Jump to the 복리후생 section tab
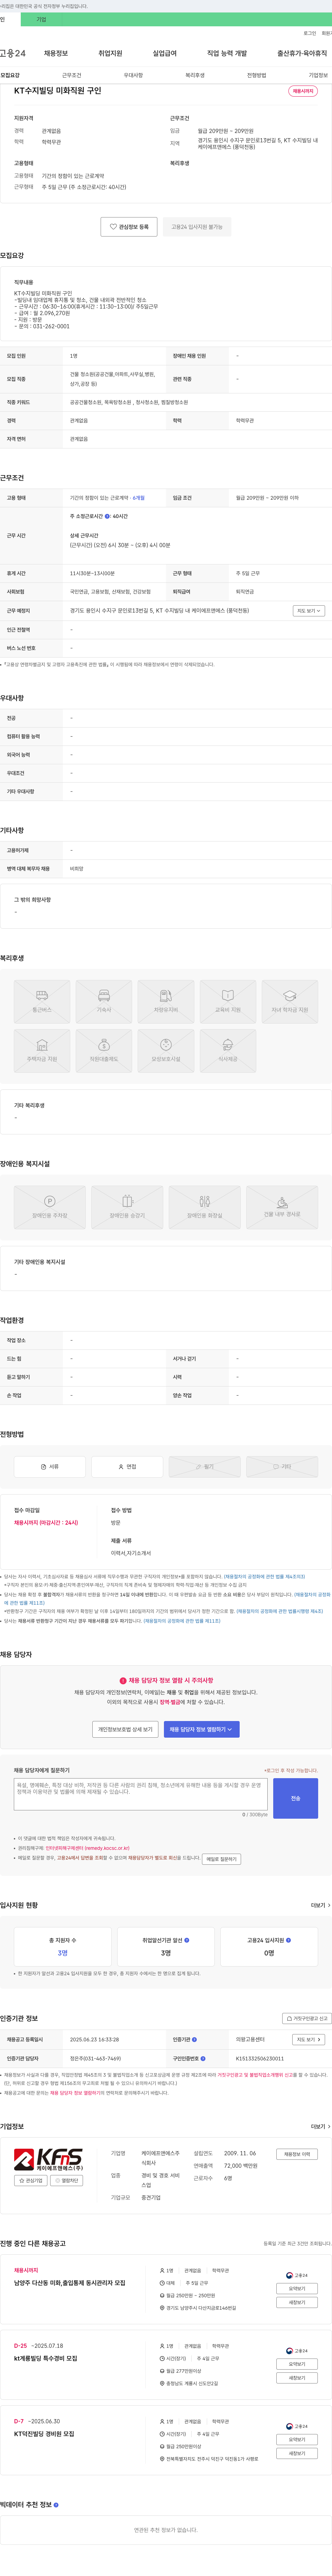The width and height of the screenshot is (332, 2576). coord(195,75)
